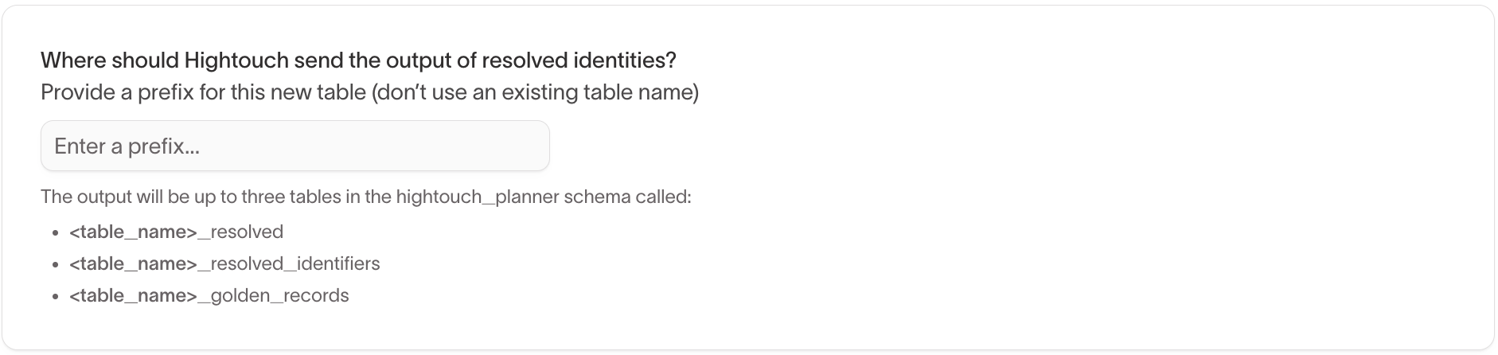This screenshot has height=355, width=1498.
Task: Click bold "<table_name>" in the second bullet
Action: (133, 264)
